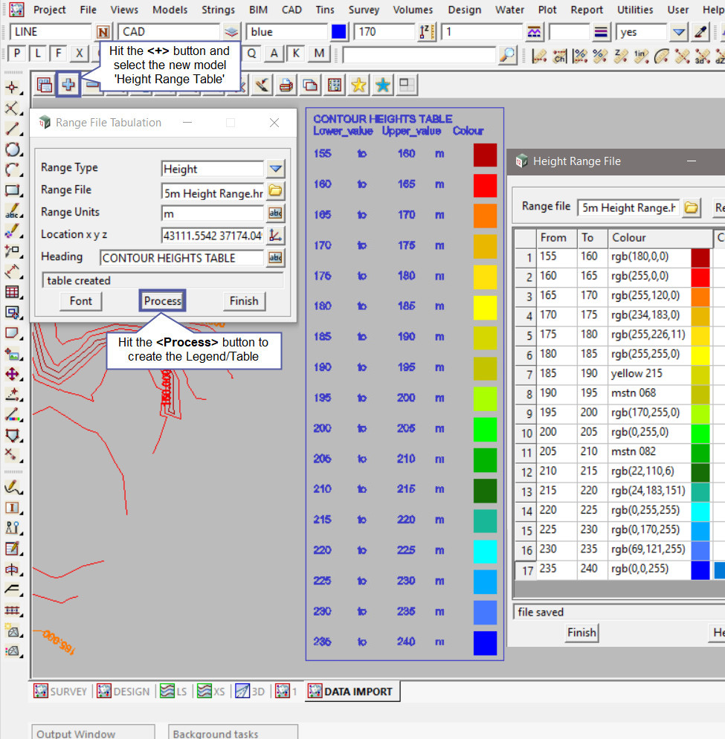Toggle the P snap button
Image resolution: width=725 pixels, height=739 pixels.
[x=16, y=54]
